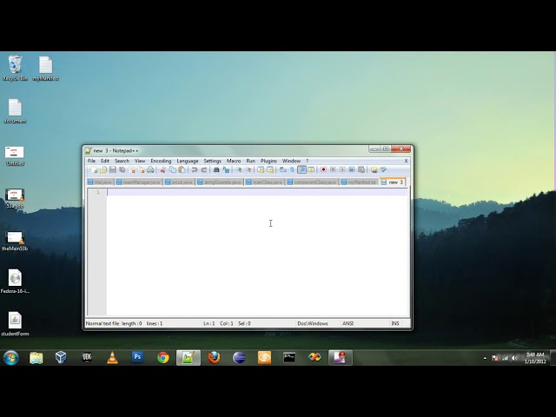
Task: Click the ANSI encoding status bar entry
Action: tap(347, 323)
